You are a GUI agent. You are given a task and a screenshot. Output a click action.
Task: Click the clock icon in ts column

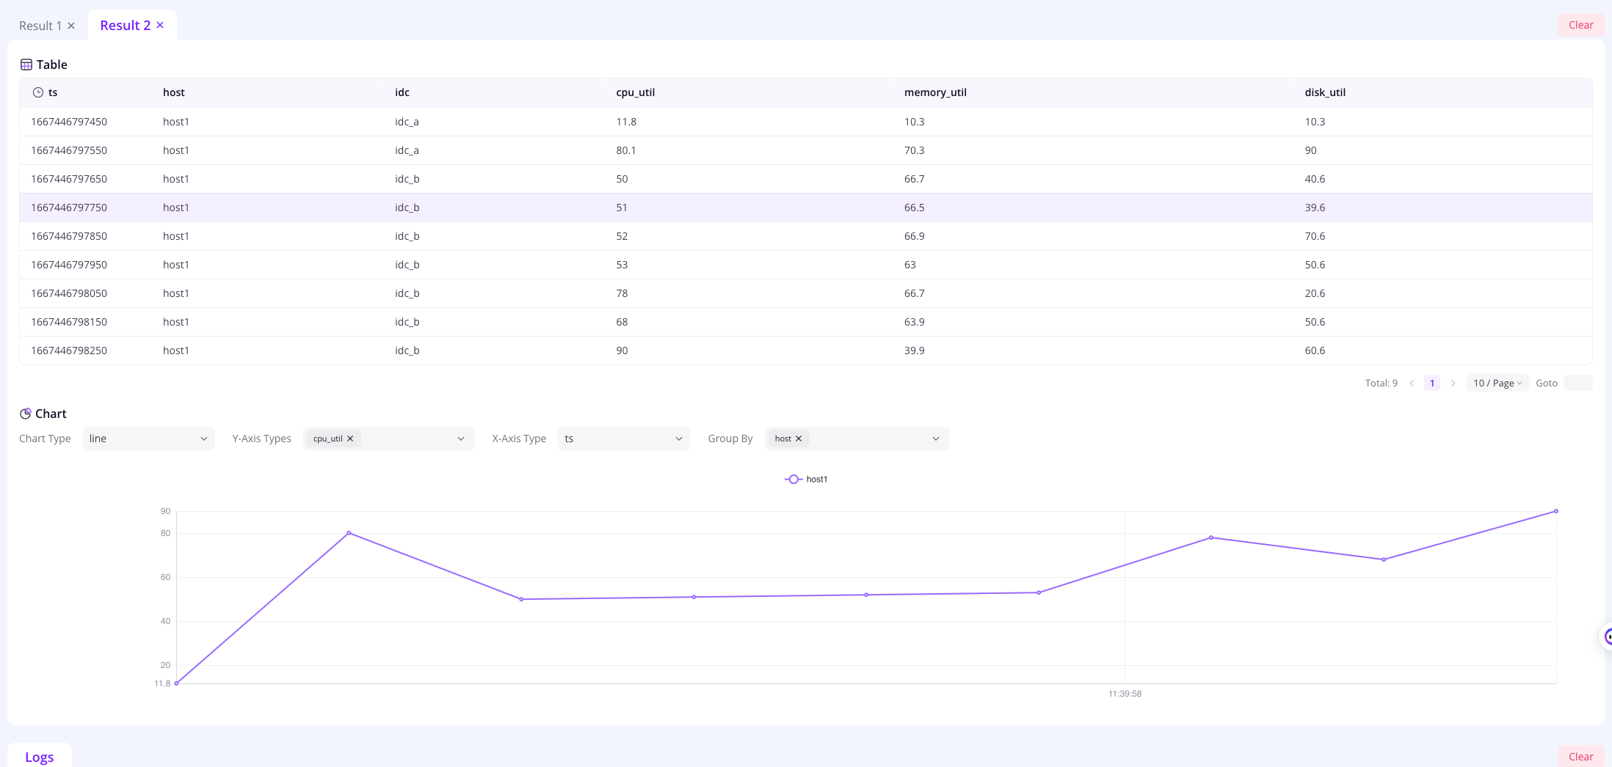pos(38,92)
